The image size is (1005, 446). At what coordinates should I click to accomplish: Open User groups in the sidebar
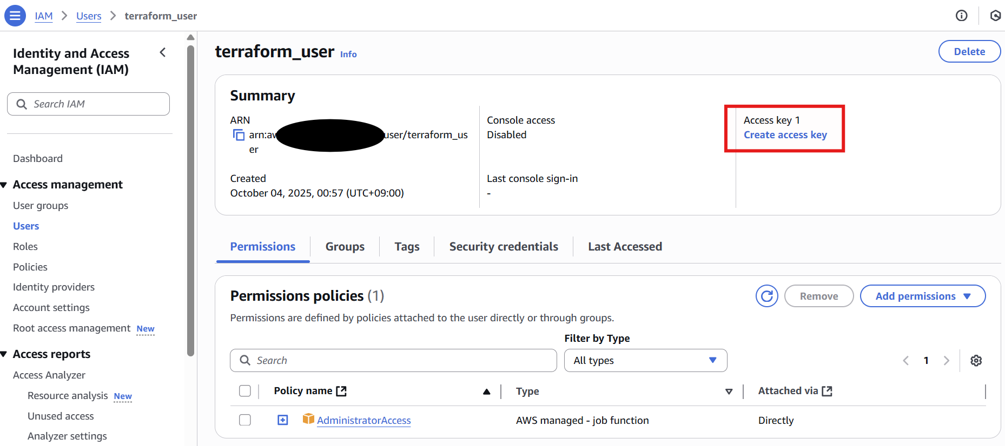pos(41,206)
